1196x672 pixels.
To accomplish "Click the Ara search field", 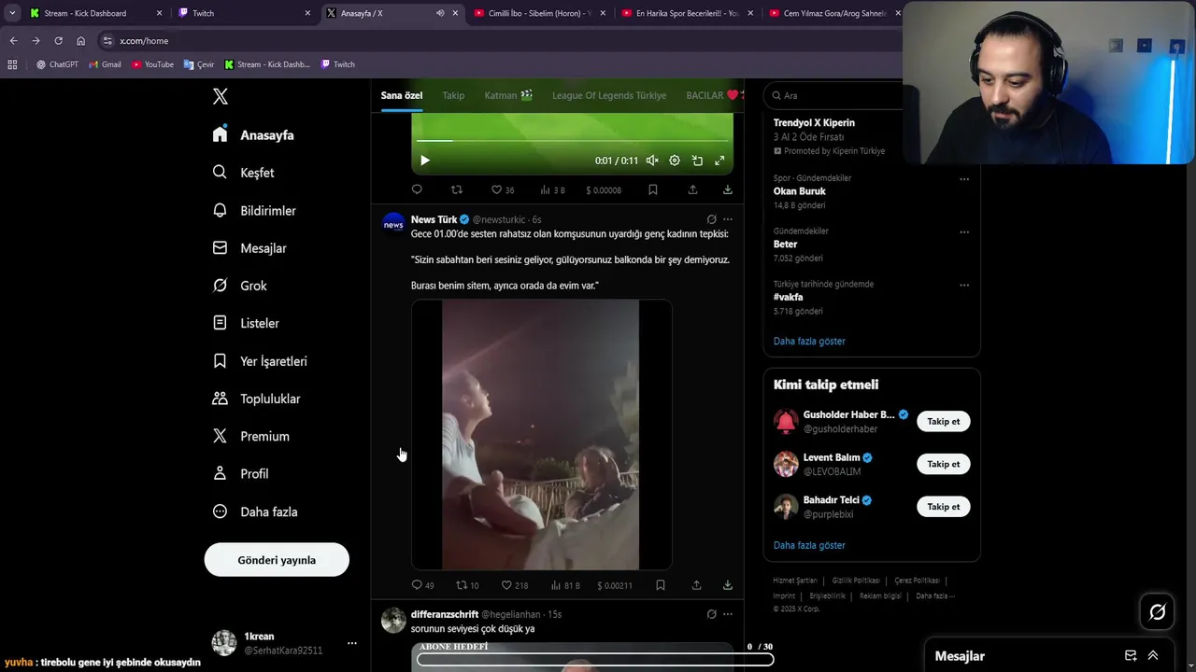I will point(833,95).
